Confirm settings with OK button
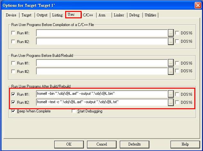The image size is (203, 151). 69,144
